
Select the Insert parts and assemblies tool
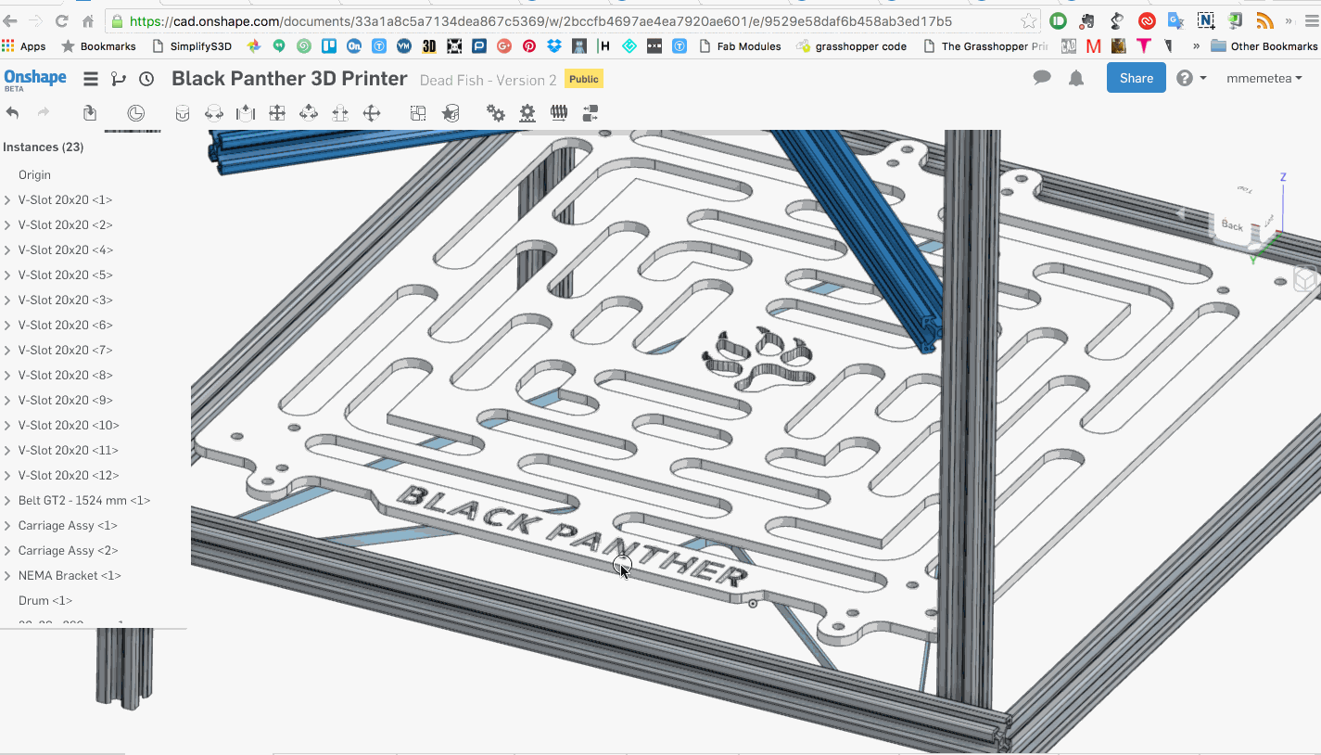pos(89,113)
